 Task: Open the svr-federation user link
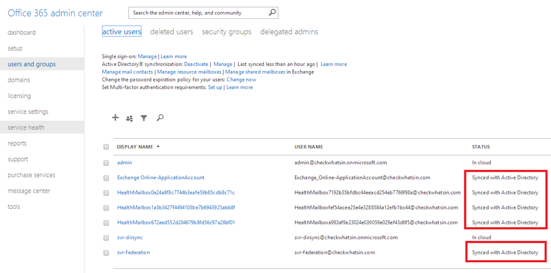point(133,252)
